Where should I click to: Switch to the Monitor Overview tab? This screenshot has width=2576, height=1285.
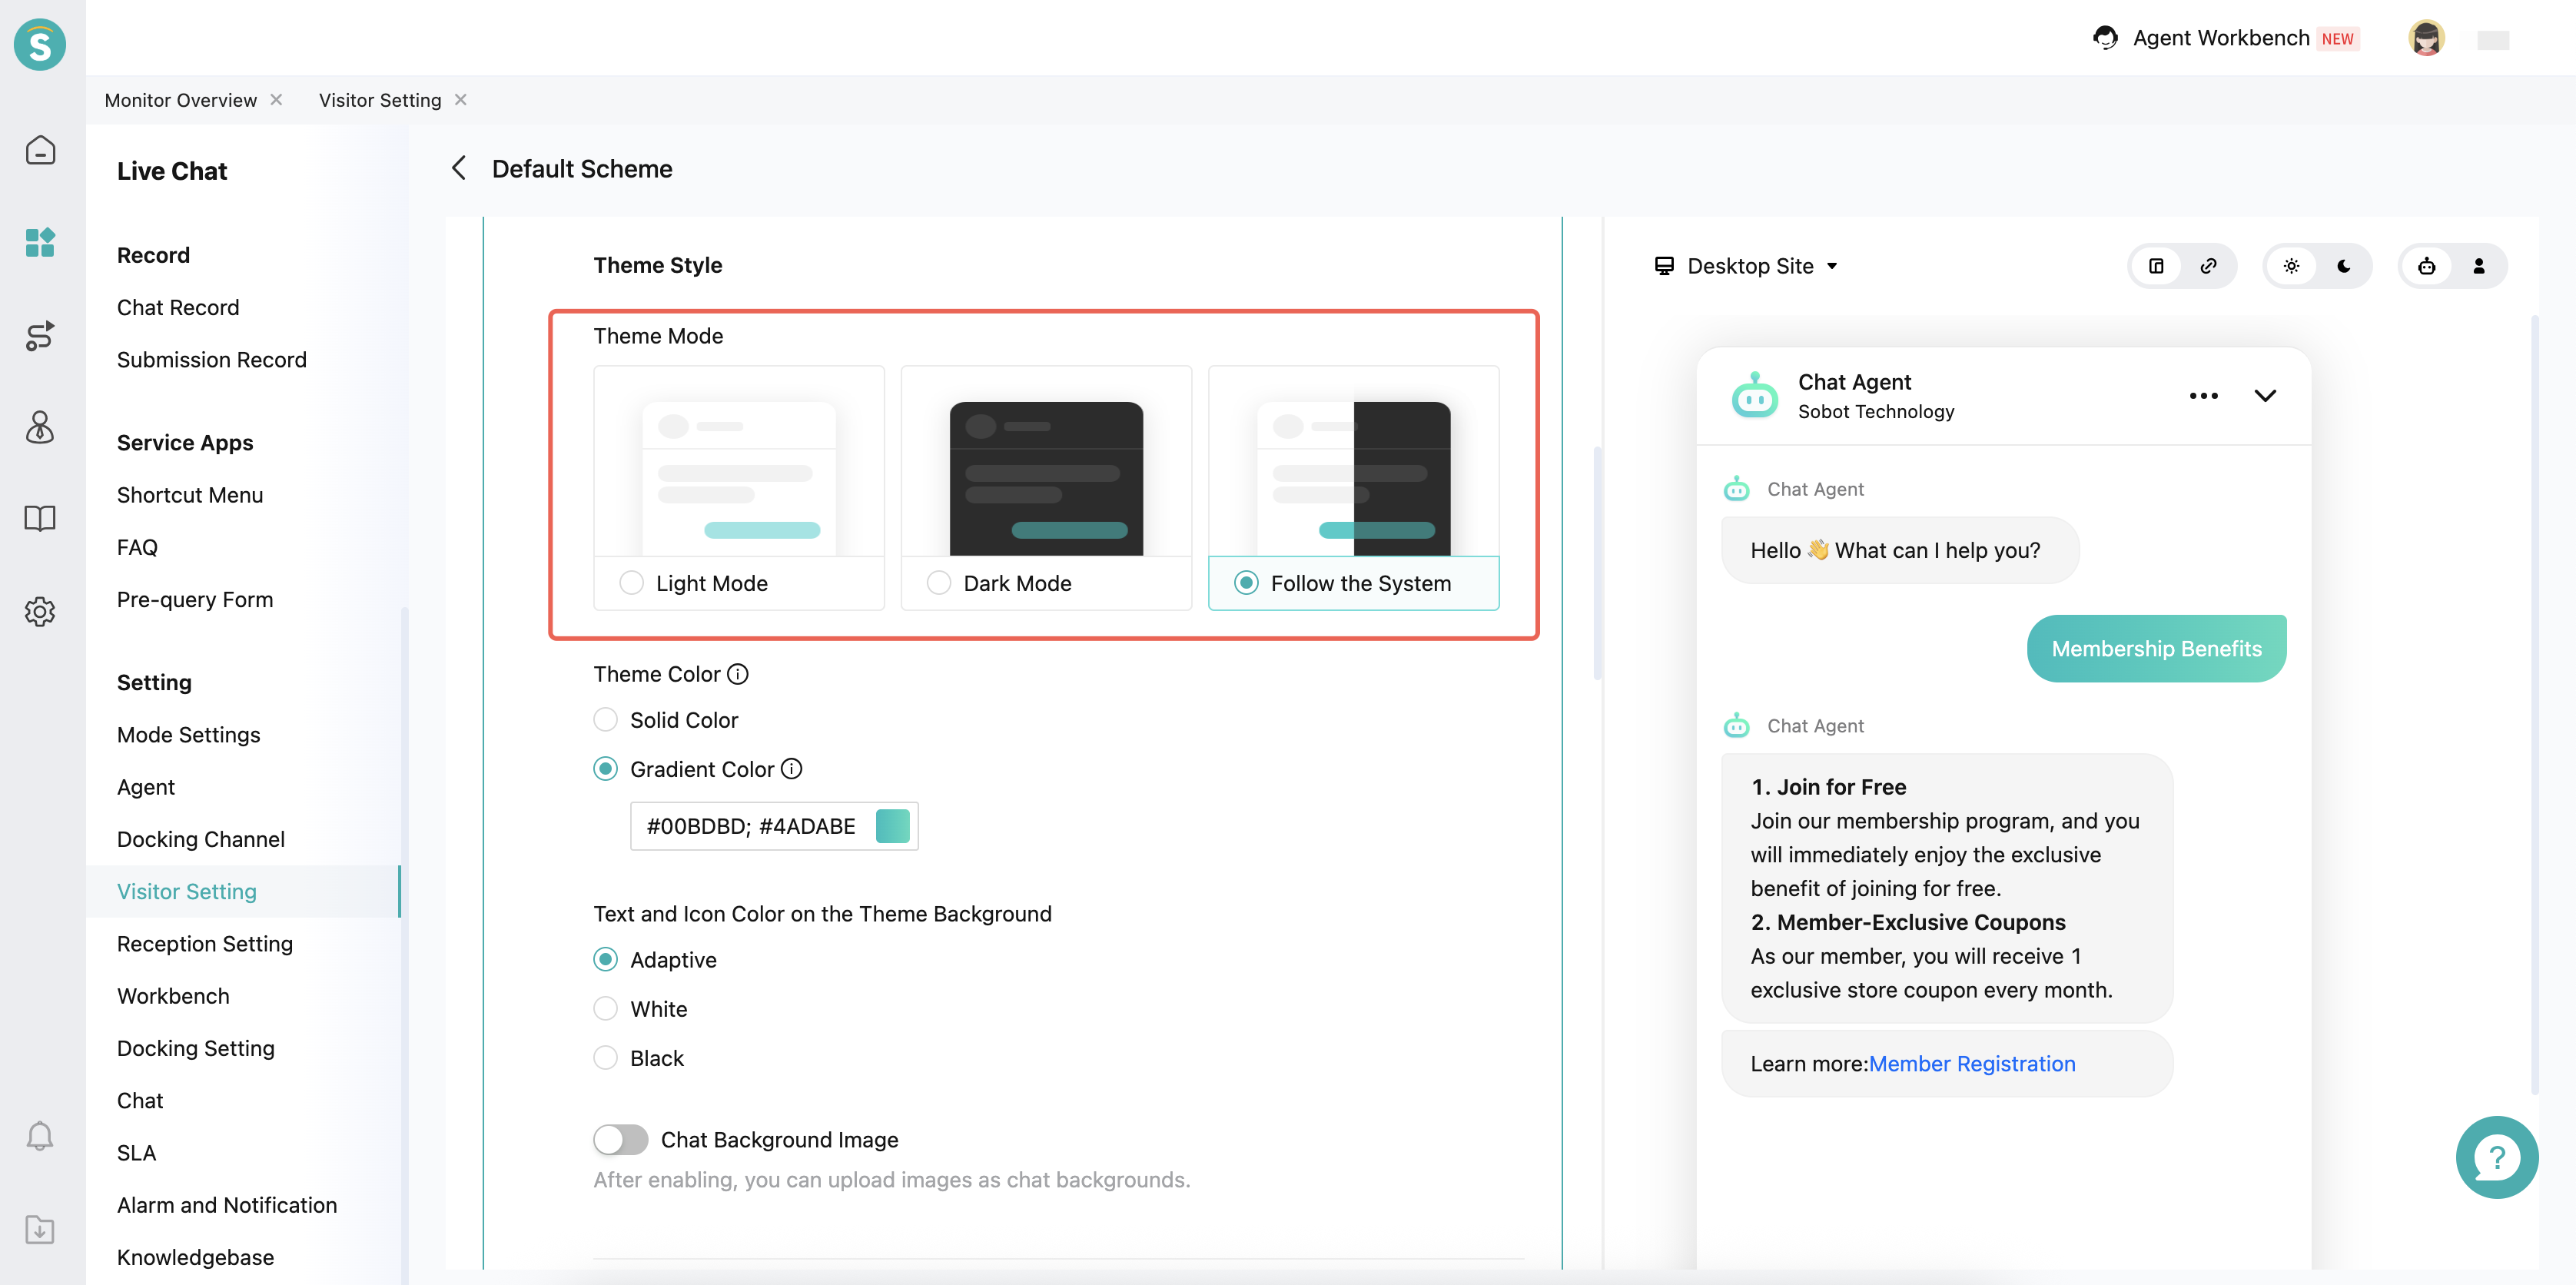tap(180, 100)
